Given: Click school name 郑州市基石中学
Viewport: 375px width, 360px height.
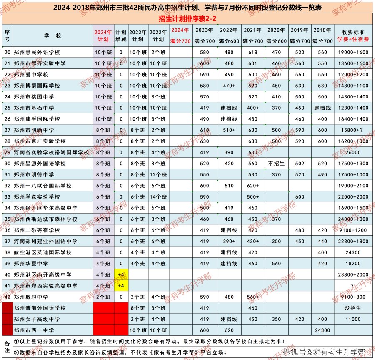Looking at the screenshot, I should [34, 108].
